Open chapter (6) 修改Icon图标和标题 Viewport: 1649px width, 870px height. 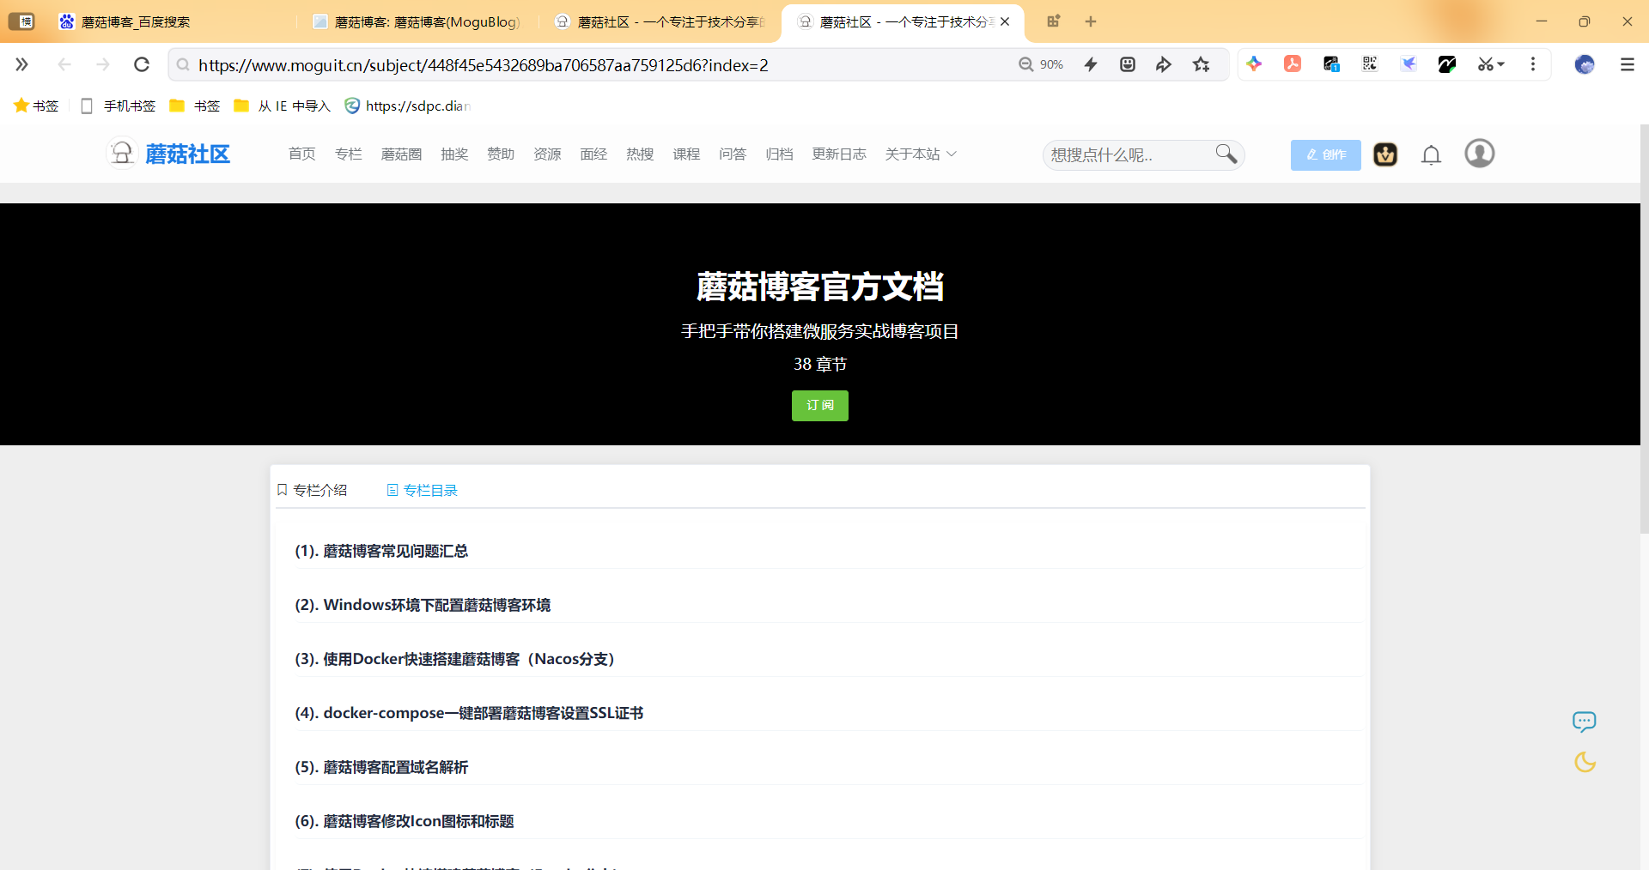click(x=405, y=821)
